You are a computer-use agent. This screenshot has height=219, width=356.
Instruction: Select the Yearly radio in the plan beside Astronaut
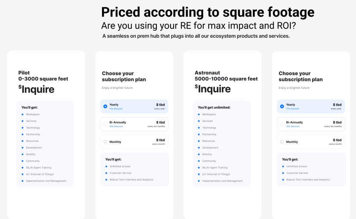click(x=282, y=106)
